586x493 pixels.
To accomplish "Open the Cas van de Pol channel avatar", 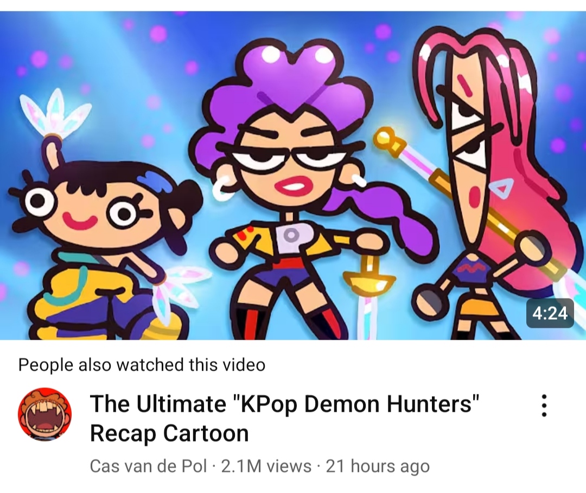I will (45, 414).
